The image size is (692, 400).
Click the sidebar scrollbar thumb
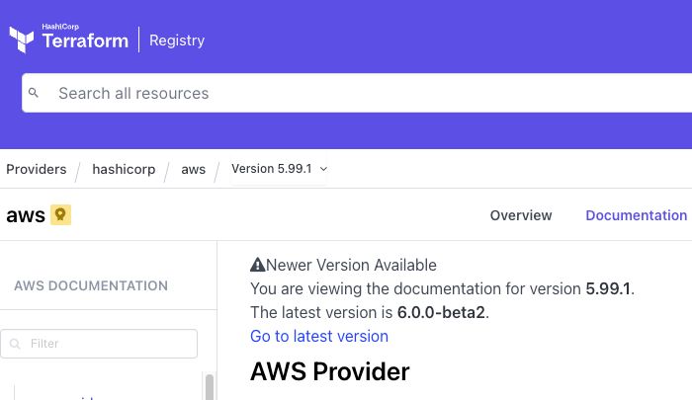coord(210,387)
